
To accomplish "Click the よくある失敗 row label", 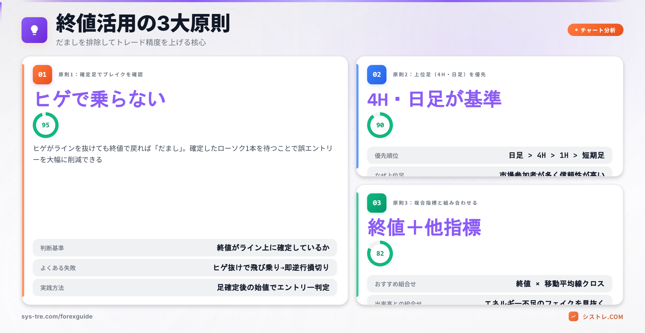I will (58, 268).
